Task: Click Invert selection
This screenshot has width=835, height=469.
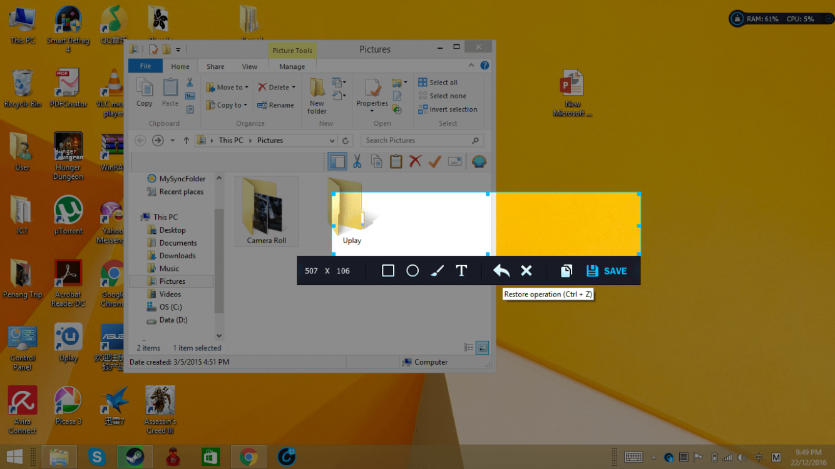Action: (x=448, y=109)
